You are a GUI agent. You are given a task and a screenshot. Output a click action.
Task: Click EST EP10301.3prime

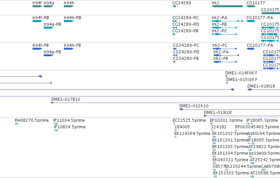[x=211, y=124]
